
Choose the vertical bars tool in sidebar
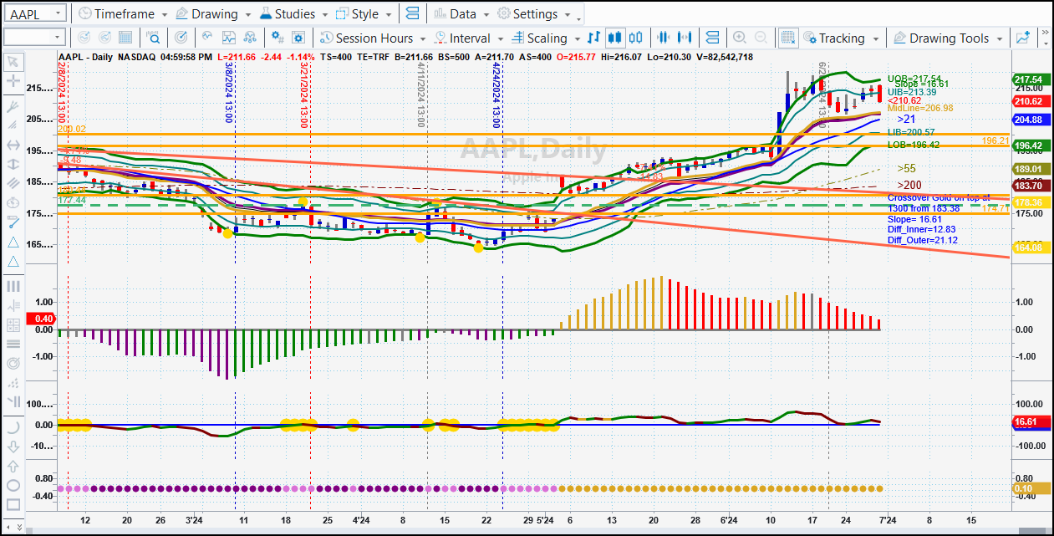(13, 286)
